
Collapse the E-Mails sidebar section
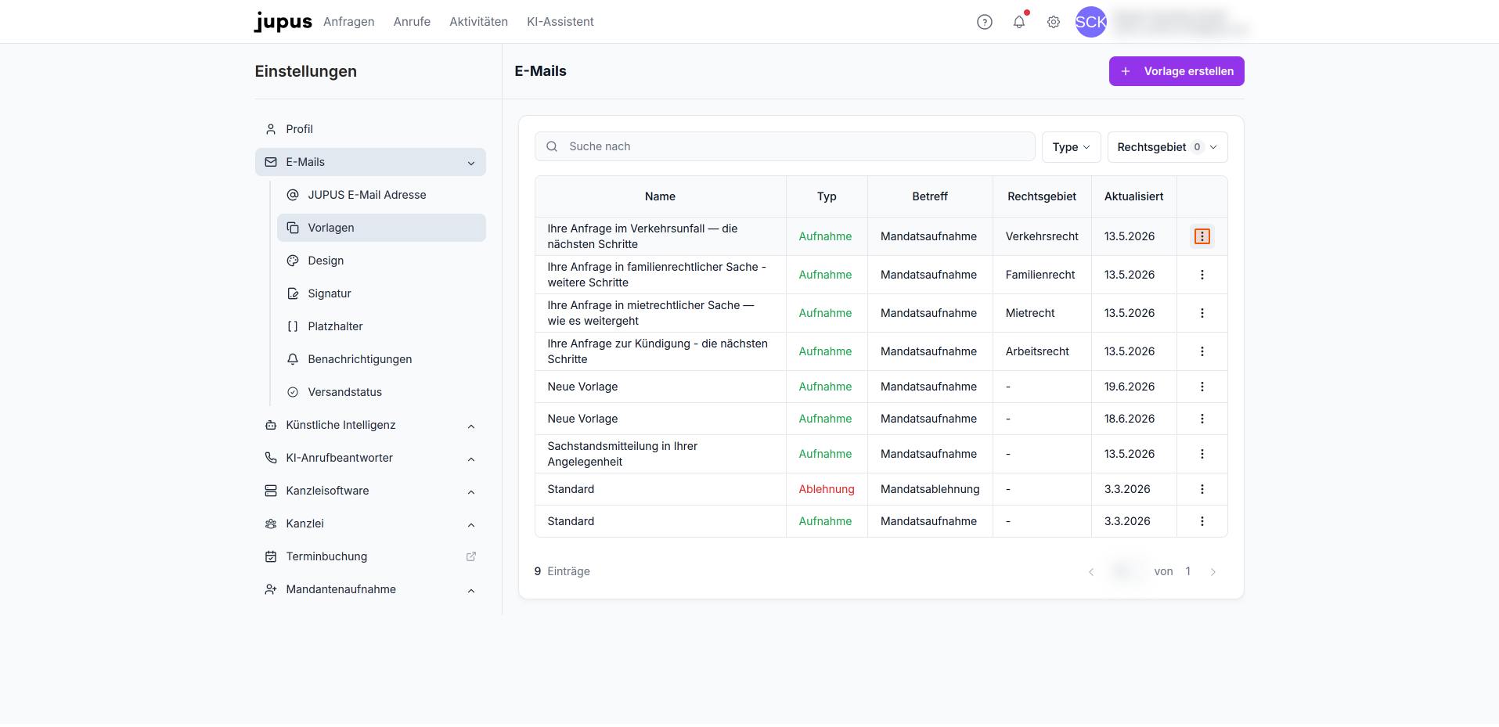pyautogui.click(x=370, y=162)
